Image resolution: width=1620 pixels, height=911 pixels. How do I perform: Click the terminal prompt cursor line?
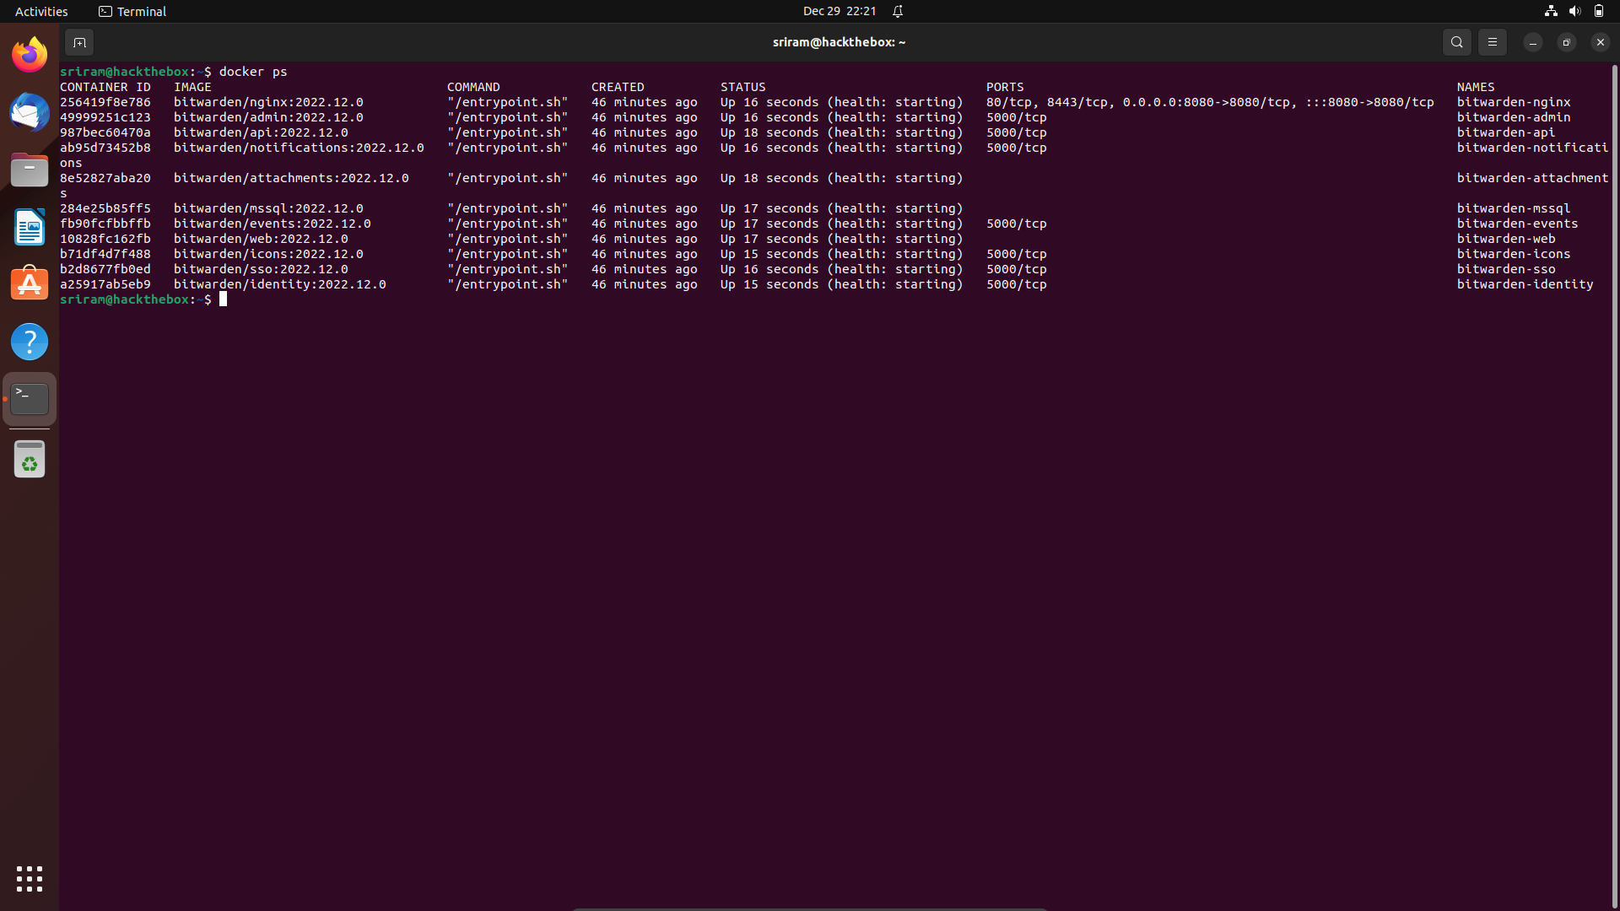point(224,299)
